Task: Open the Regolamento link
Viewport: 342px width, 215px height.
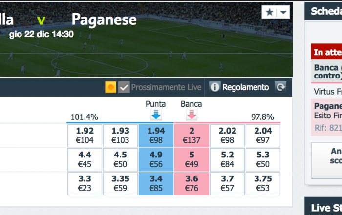Action: click(246, 87)
